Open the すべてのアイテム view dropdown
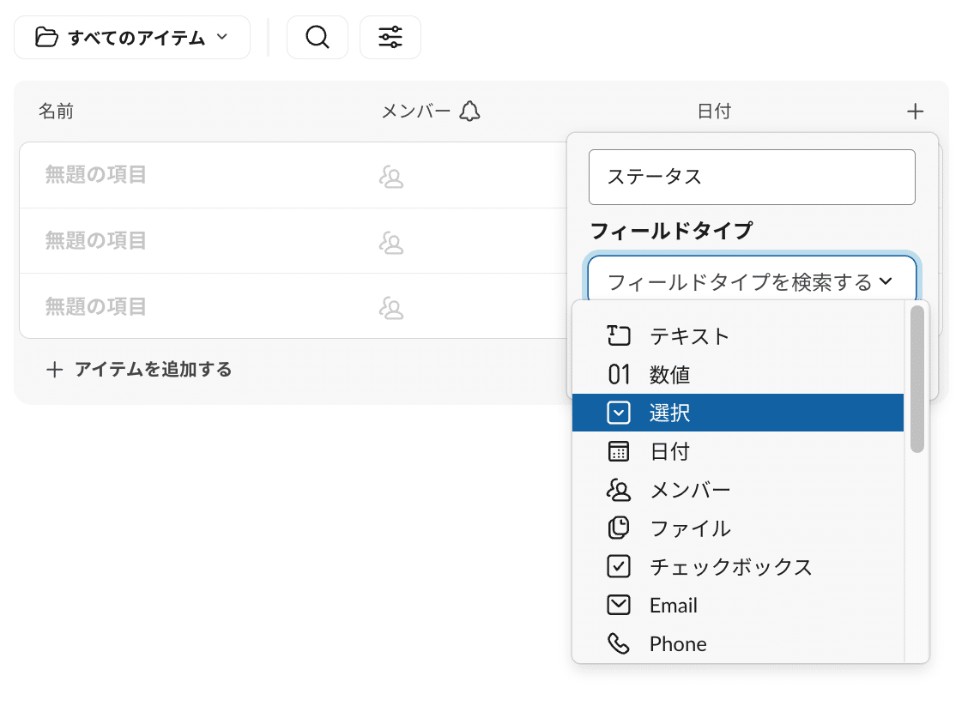Viewport: 980px width, 712px height. pos(131,37)
